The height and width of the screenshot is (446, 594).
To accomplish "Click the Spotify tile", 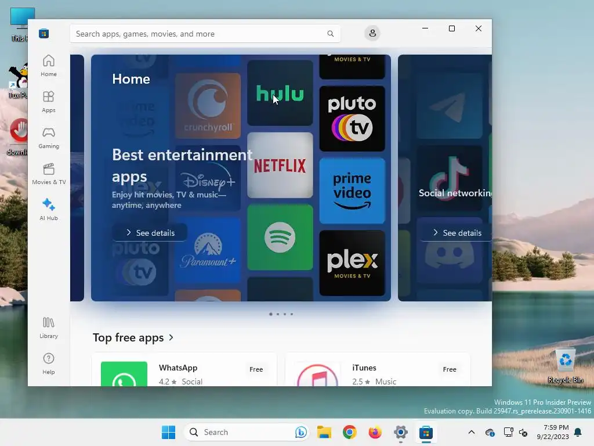I will (x=280, y=238).
